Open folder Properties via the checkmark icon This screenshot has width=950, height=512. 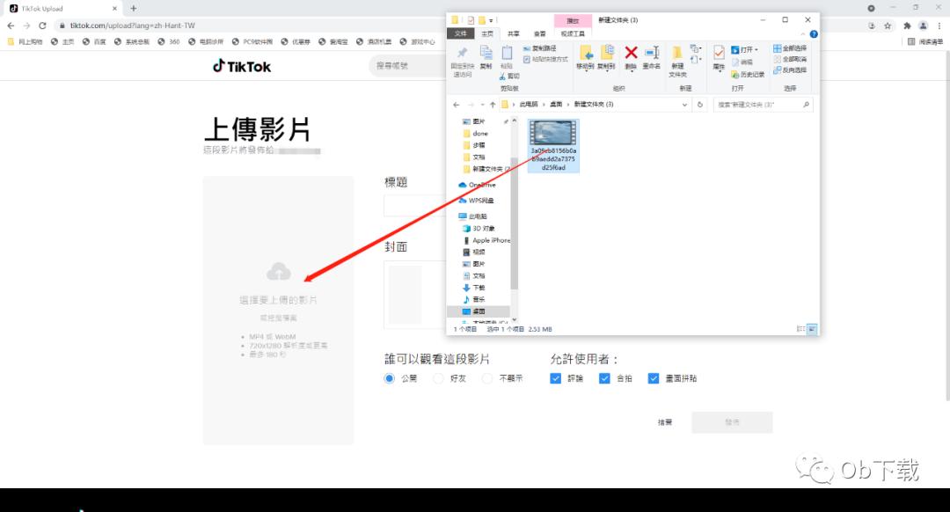pyautogui.click(x=717, y=55)
